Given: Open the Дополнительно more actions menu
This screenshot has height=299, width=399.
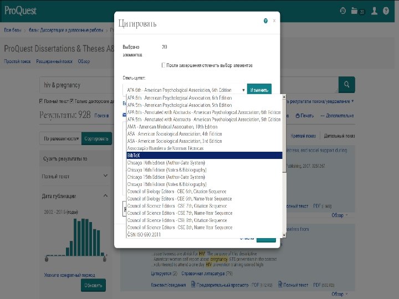Looking at the screenshot, I should [337, 116].
